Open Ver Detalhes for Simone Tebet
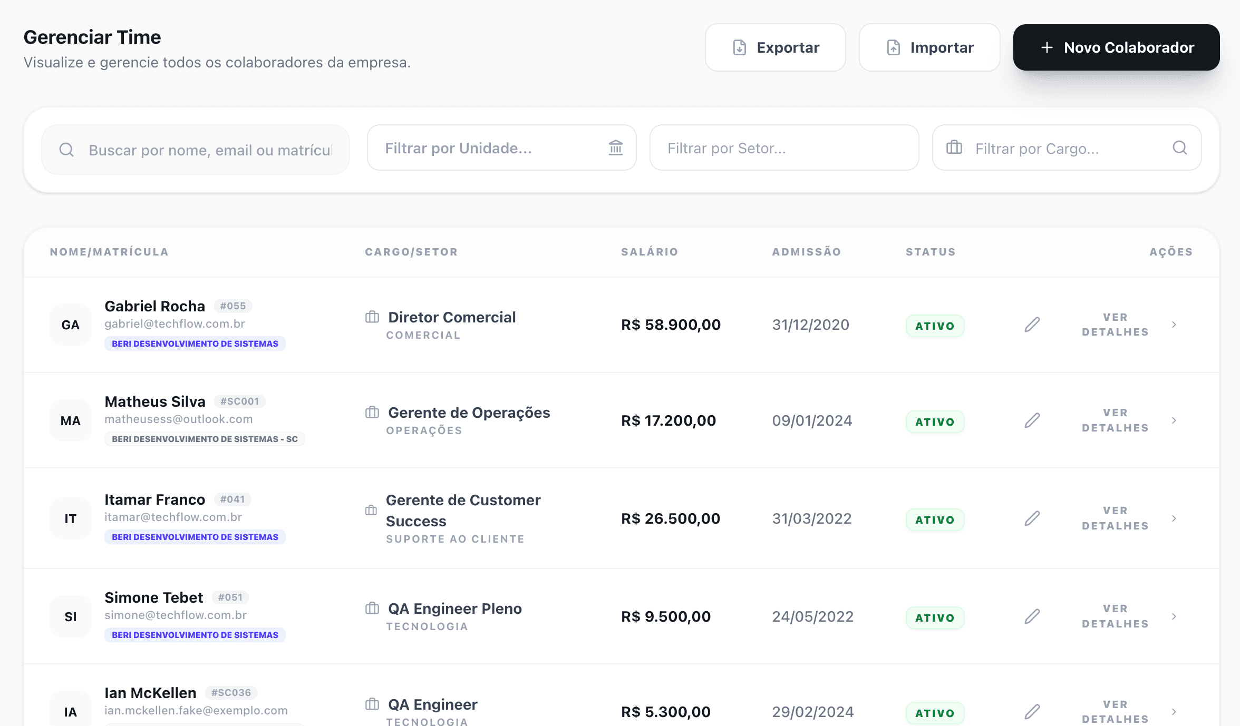 (1115, 616)
